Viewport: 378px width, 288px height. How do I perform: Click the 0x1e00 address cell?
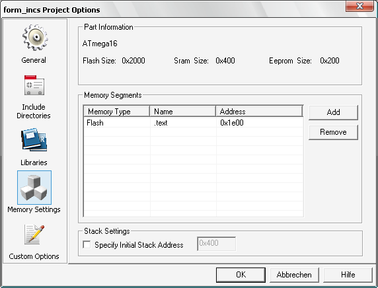click(260, 123)
